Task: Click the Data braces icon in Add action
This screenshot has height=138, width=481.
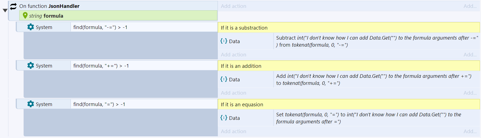Action: [x=224, y=79]
